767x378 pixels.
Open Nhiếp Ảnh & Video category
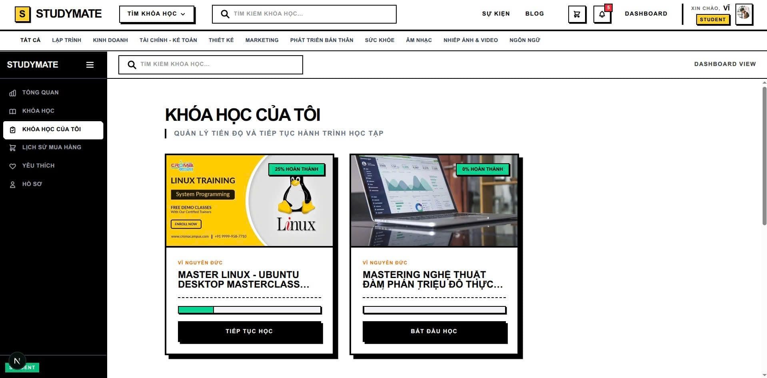tap(471, 40)
